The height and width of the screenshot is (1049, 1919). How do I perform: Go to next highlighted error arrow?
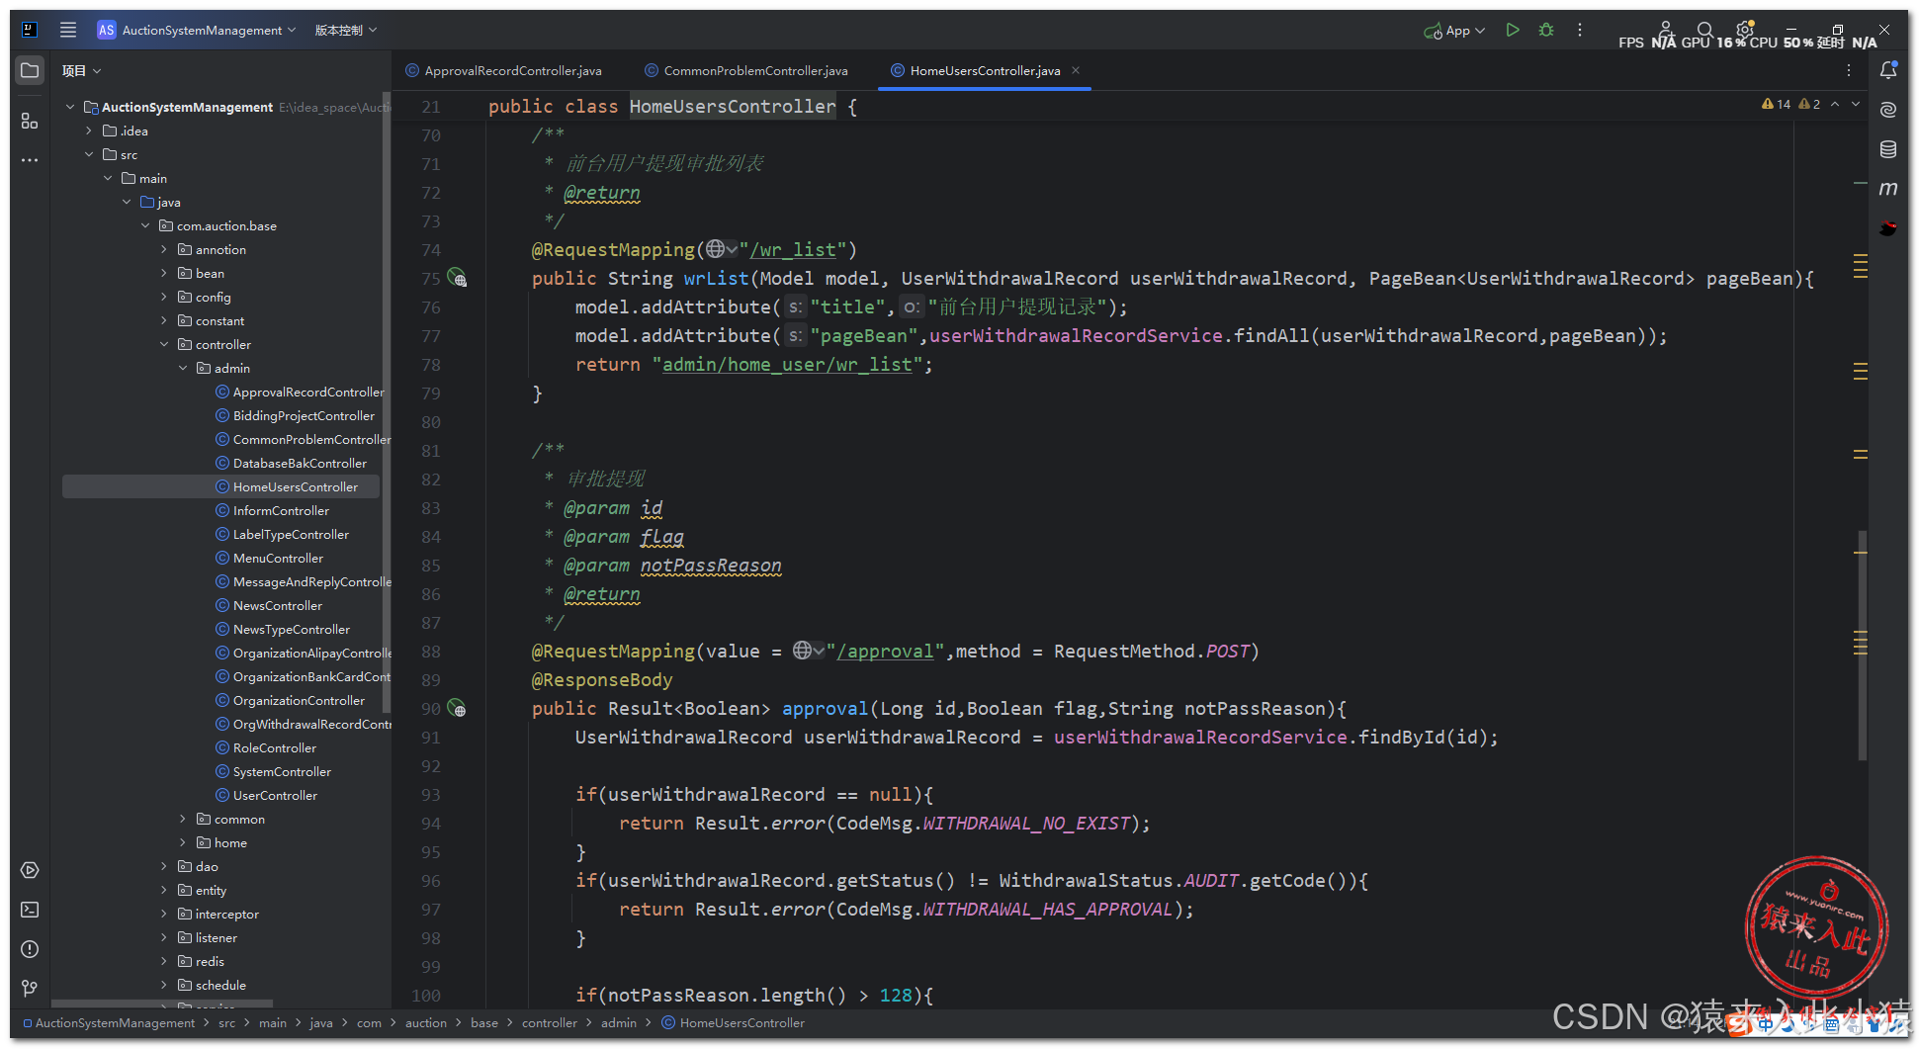(x=1856, y=104)
